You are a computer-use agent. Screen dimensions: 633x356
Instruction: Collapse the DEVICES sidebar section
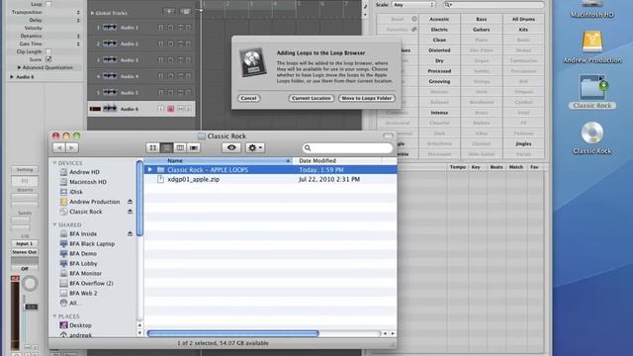point(55,162)
